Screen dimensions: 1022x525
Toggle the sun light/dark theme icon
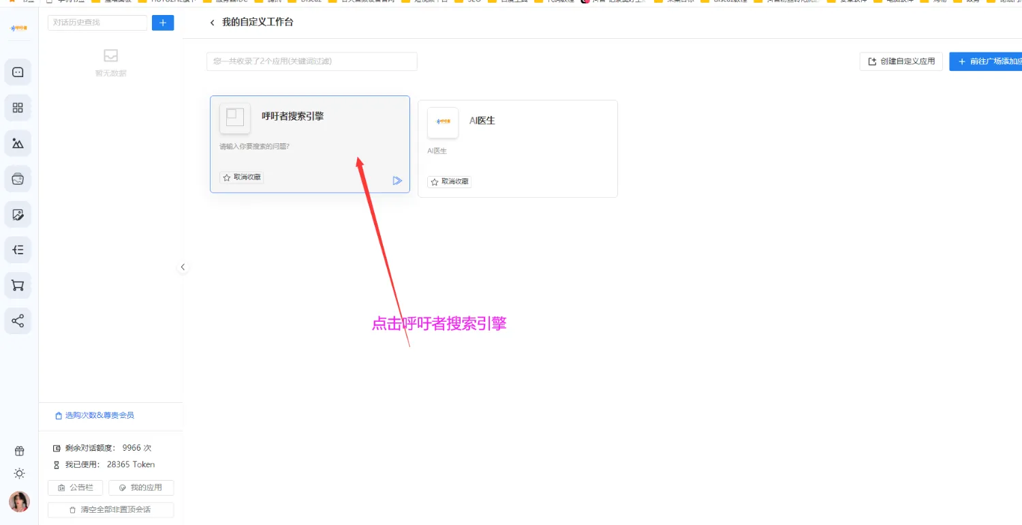tap(19, 473)
